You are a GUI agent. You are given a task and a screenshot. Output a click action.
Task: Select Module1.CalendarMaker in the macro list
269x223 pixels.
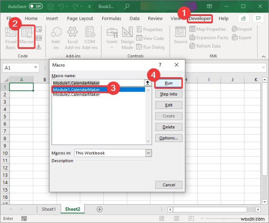click(x=99, y=90)
